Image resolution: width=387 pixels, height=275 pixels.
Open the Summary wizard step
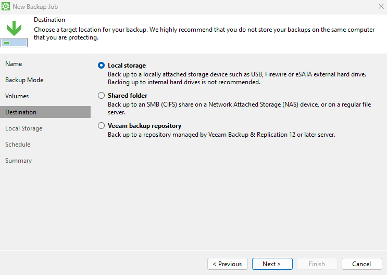coord(18,161)
